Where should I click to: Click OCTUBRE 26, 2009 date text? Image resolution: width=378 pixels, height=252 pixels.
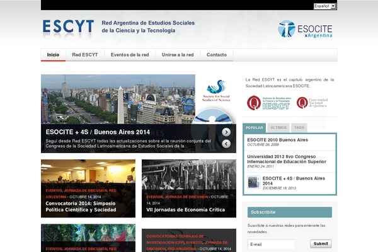pos(263,145)
